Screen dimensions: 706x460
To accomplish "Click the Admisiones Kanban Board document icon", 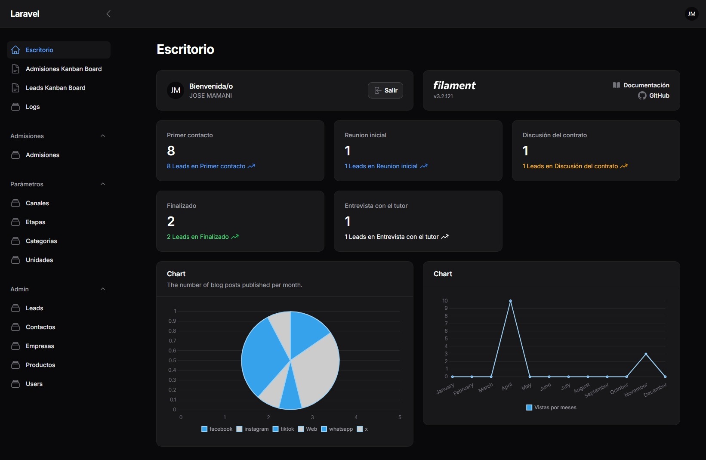I will [x=15, y=69].
